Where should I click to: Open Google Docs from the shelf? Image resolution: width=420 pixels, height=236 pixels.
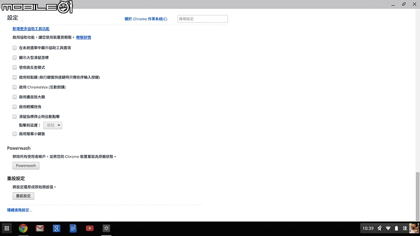pyautogui.click(x=73, y=228)
